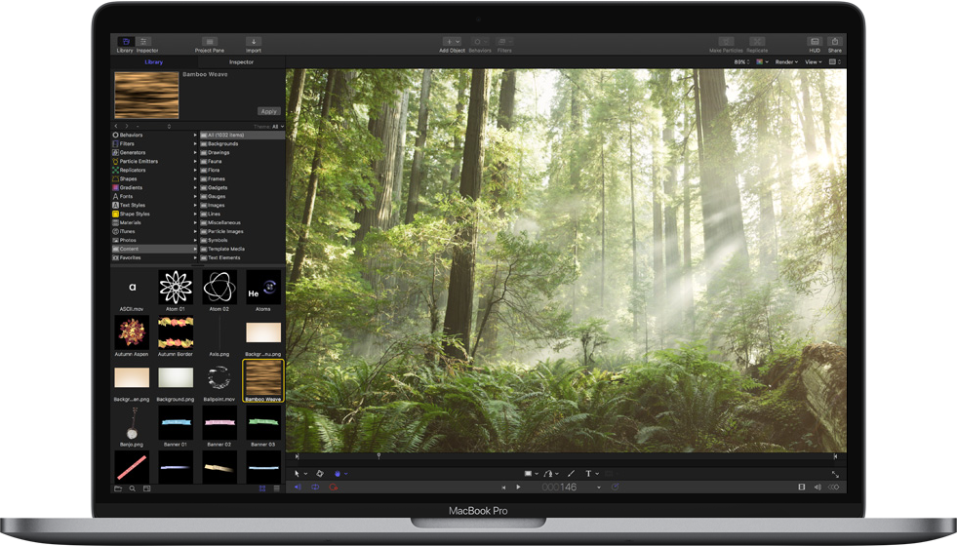This screenshot has height=546, width=957.
Task: Select the arrow Select/Transform tool
Action: [298, 473]
